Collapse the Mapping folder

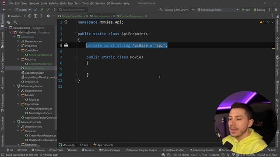click(x=18, y=59)
